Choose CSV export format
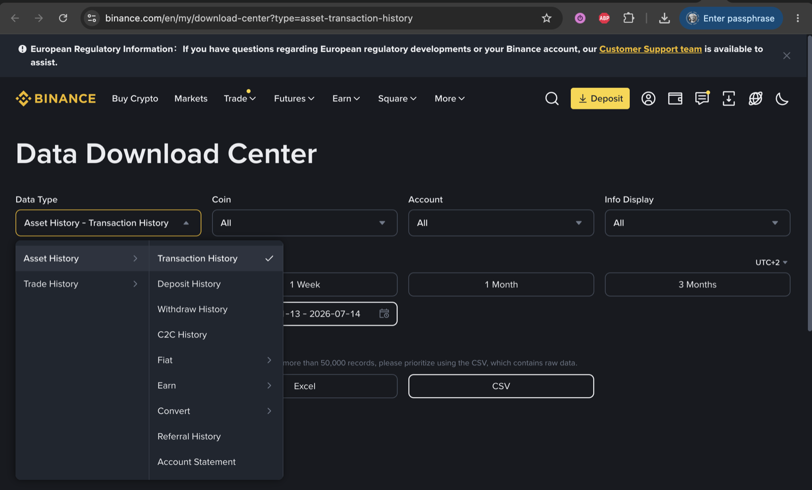Image resolution: width=812 pixels, height=490 pixels. pyautogui.click(x=501, y=386)
